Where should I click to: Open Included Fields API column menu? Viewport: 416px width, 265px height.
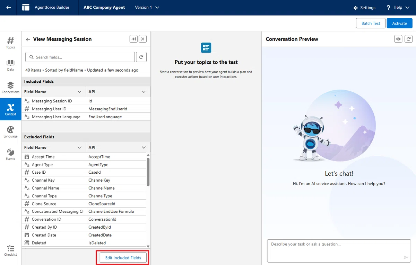144,92
